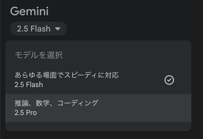The height and width of the screenshot is (139, 203).
Task: Toggle the selected-model check circle
Action: 169,80
